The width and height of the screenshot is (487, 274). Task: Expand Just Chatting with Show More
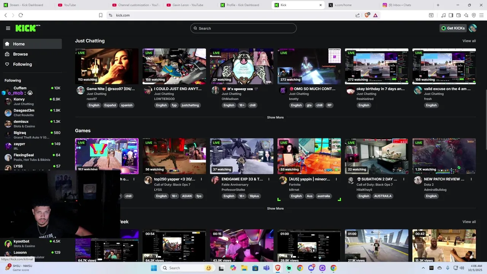click(275, 118)
